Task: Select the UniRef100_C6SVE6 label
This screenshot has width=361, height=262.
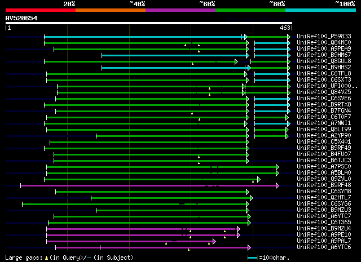Action: 324,98
